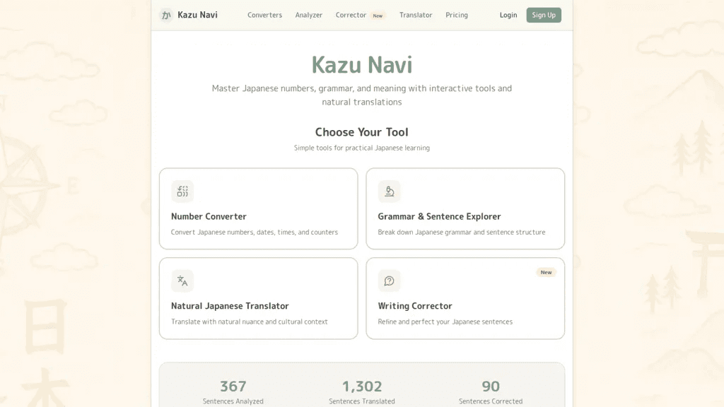
Task: Click 'Simple tools for practical Japanese learning' text
Action: [x=362, y=148]
